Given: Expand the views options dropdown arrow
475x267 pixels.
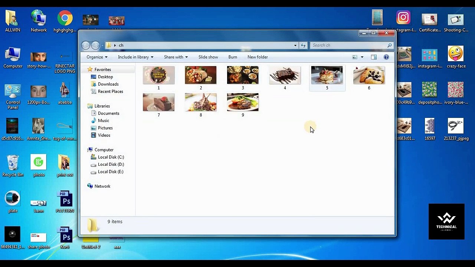Looking at the screenshot, I should point(362,57).
